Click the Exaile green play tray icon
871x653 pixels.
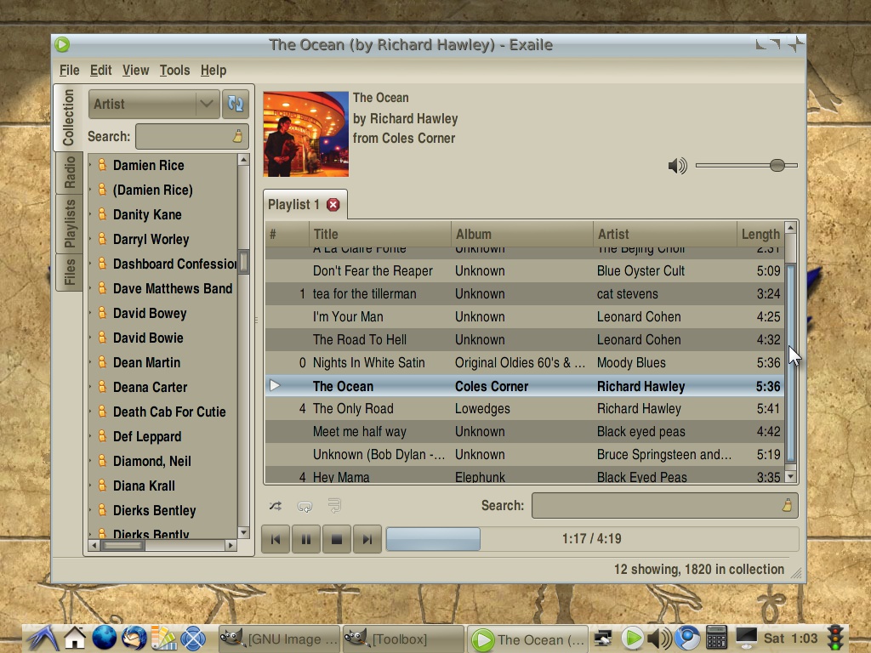coord(632,638)
